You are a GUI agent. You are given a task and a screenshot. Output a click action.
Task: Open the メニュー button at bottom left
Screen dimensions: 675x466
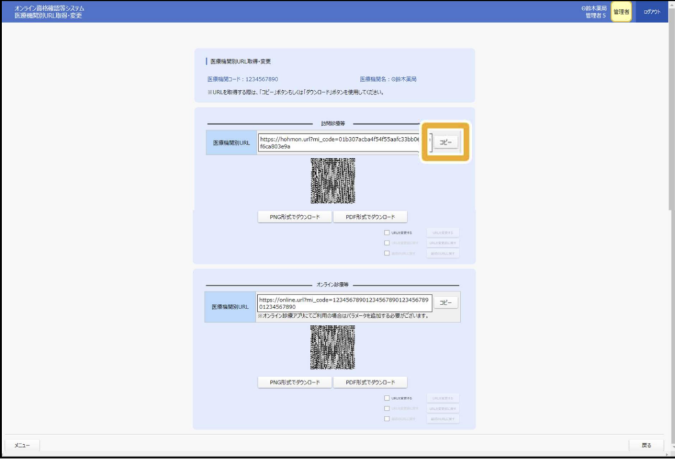(x=22, y=446)
